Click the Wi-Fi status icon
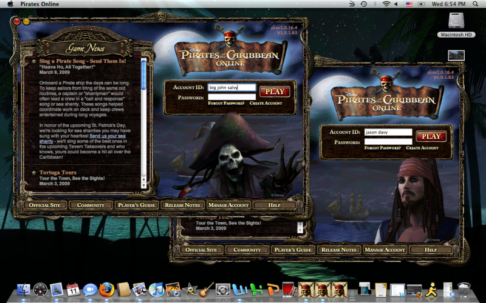The width and height of the screenshot is (486, 303). coord(386,4)
